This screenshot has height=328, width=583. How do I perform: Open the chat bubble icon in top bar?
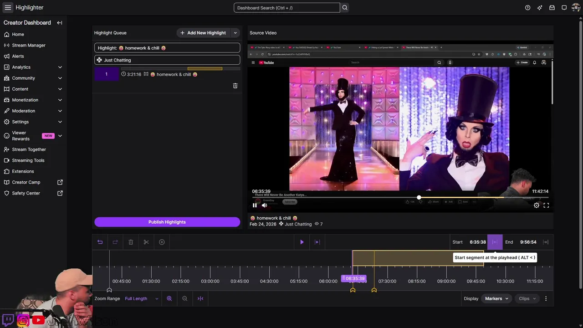(x=564, y=8)
